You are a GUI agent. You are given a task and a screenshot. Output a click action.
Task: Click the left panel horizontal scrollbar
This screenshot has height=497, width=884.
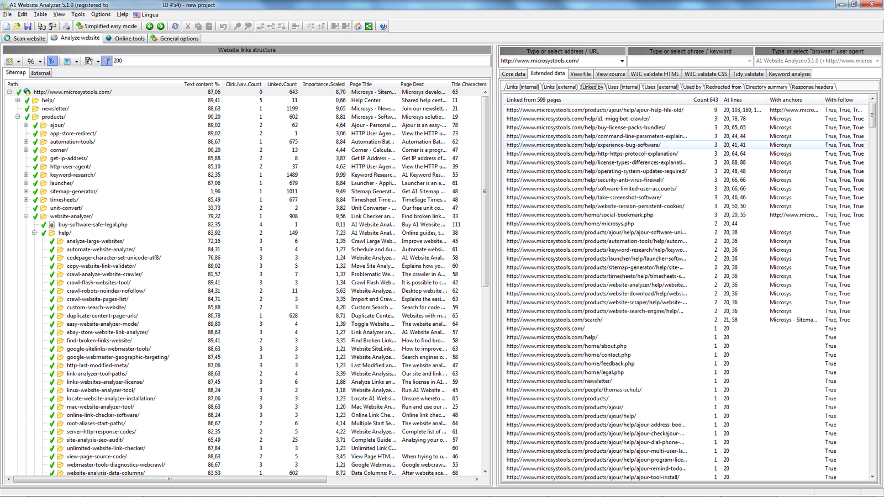click(x=170, y=479)
